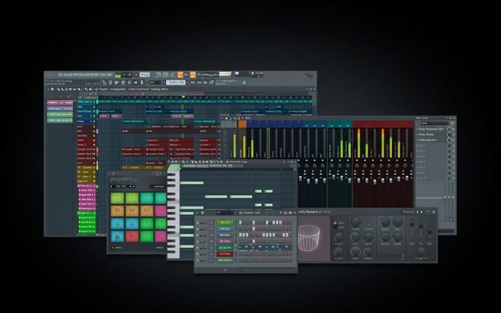
Task: Open the Presets menu in Fruity Reeverb 2
Action: (x=409, y=212)
